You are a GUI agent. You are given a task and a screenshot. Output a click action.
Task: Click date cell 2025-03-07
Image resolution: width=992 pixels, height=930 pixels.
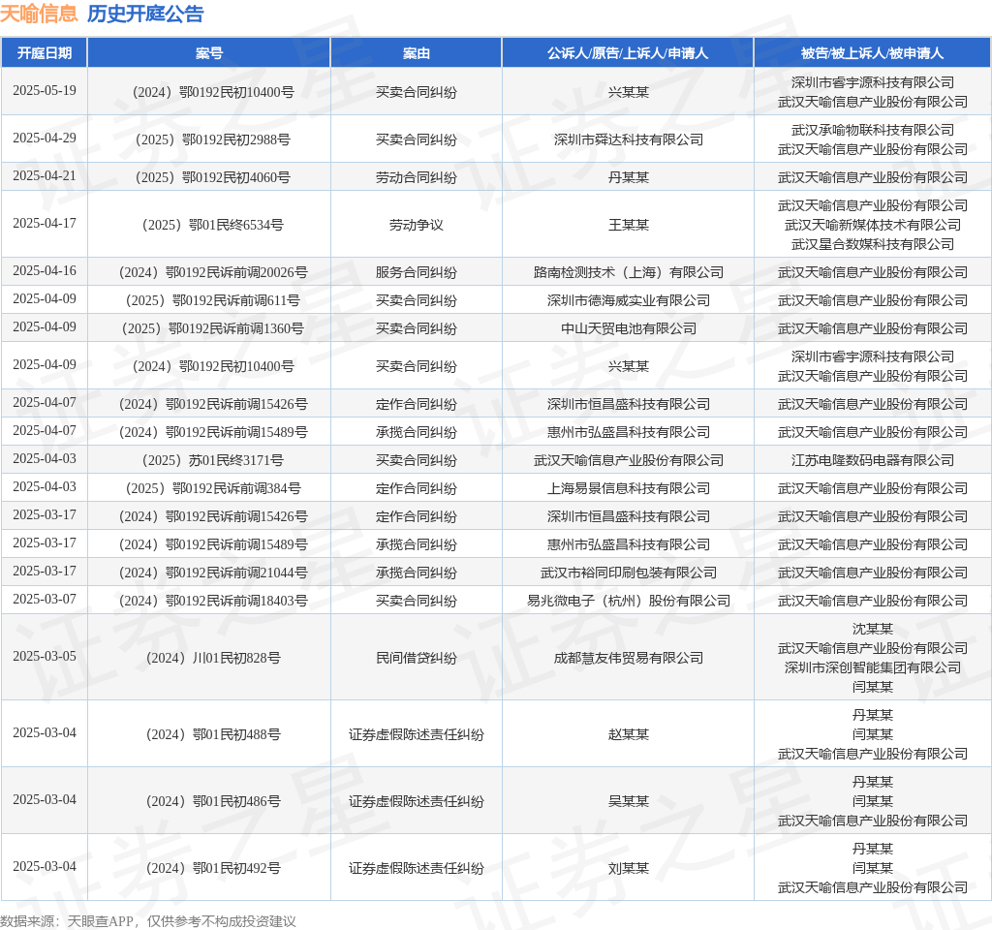[45, 599]
